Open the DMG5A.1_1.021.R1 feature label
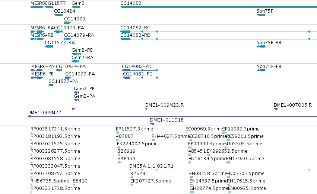Viewport: 317px width, 194px height. [x=151, y=166]
